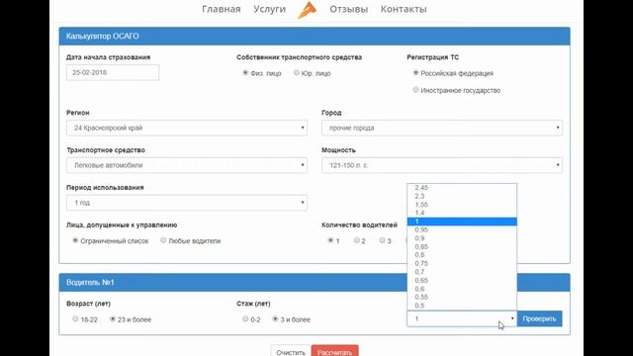Select Ограниченный список radio button
The width and height of the screenshot is (633, 356).
pyautogui.click(x=75, y=240)
